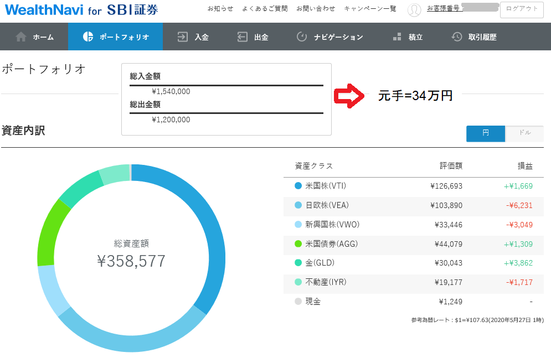Click the +¥1,309 profit value
The width and height of the screenshot is (551, 358).
click(518, 244)
